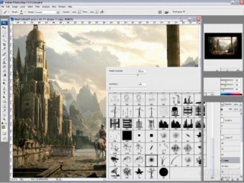Select the Zoom tool

pyautogui.click(x=4, y=119)
